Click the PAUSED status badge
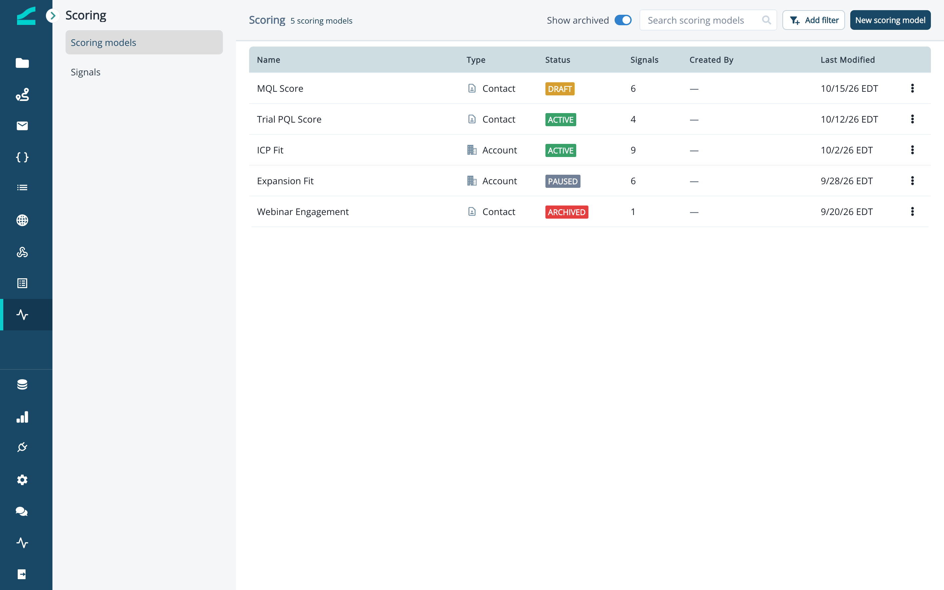The width and height of the screenshot is (944, 590). point(562,182)
